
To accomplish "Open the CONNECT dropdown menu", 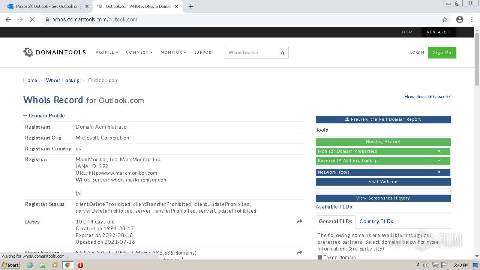I will pos(139,52).
